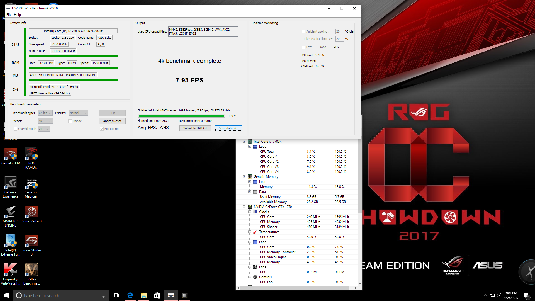535x301 pixels.
Task: Click the taskbar clock showing 5:04 PM
Action: tap(511, 295)
